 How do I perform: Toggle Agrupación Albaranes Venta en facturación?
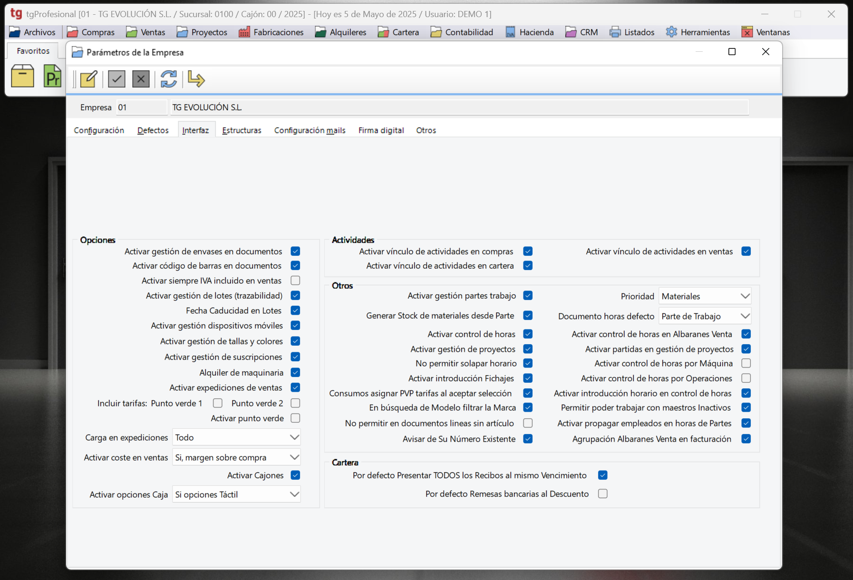746,439
